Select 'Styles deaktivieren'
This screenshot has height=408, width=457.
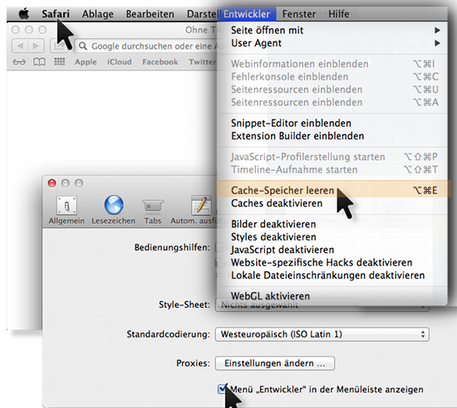(x=332, y=237)
